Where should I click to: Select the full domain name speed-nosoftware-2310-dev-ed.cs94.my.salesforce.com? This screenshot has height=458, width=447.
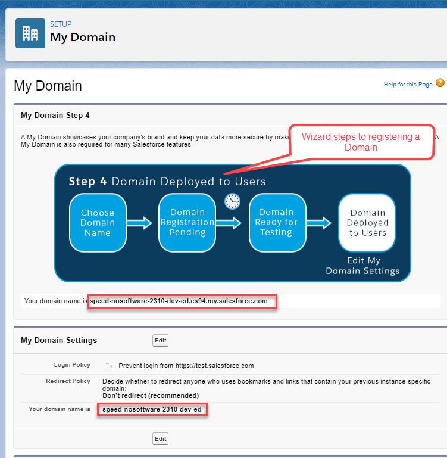(179, 301)
